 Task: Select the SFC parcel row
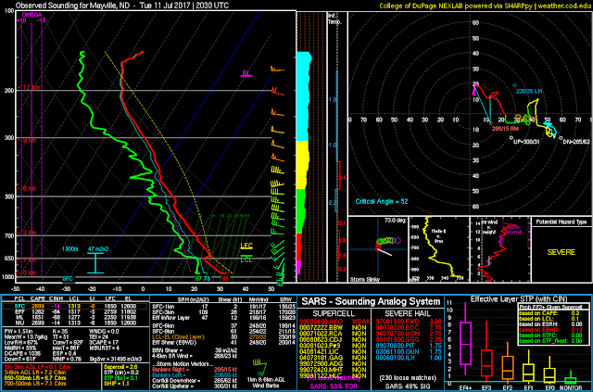pyautogui.click(x=75, y=306)
